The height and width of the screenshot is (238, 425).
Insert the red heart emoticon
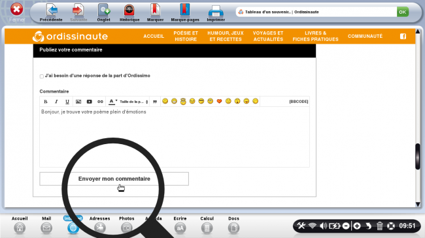(219, 101)
